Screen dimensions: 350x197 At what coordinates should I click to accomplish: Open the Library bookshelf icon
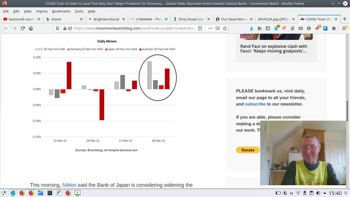coord(260,28)
